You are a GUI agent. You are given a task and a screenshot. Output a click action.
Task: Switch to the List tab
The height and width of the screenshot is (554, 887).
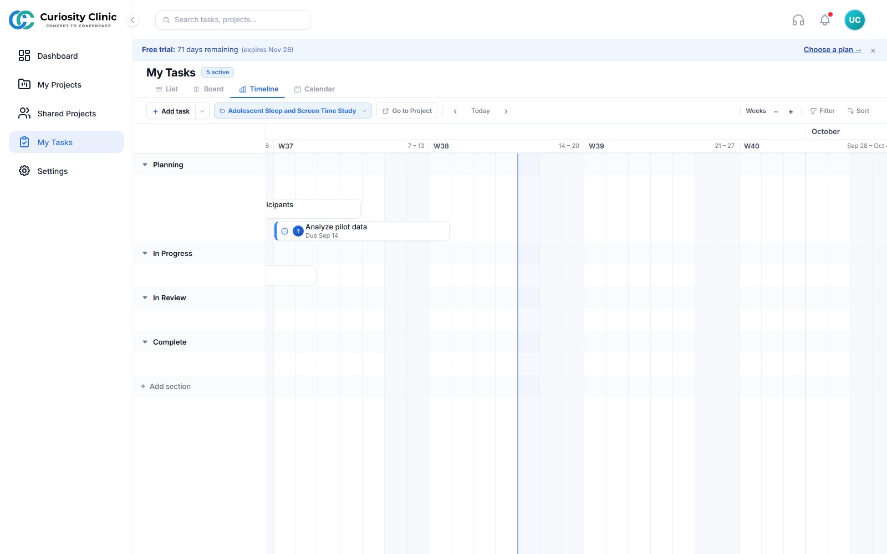[x=167, y=89]
